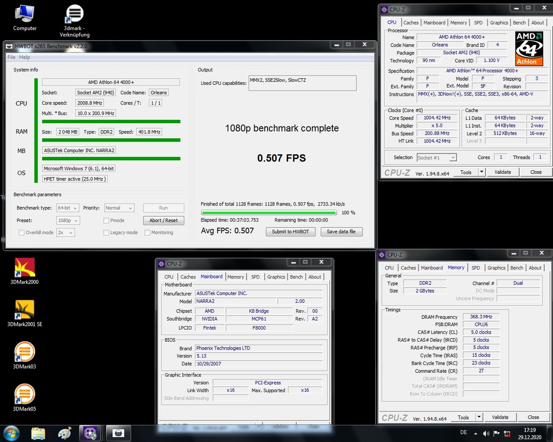This screenshot has width=553, height=442.
Task: Expand Tools dropdown arrow in top CPU-Z
Action: pos(482,172)
